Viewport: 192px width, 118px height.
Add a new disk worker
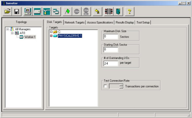37,11
